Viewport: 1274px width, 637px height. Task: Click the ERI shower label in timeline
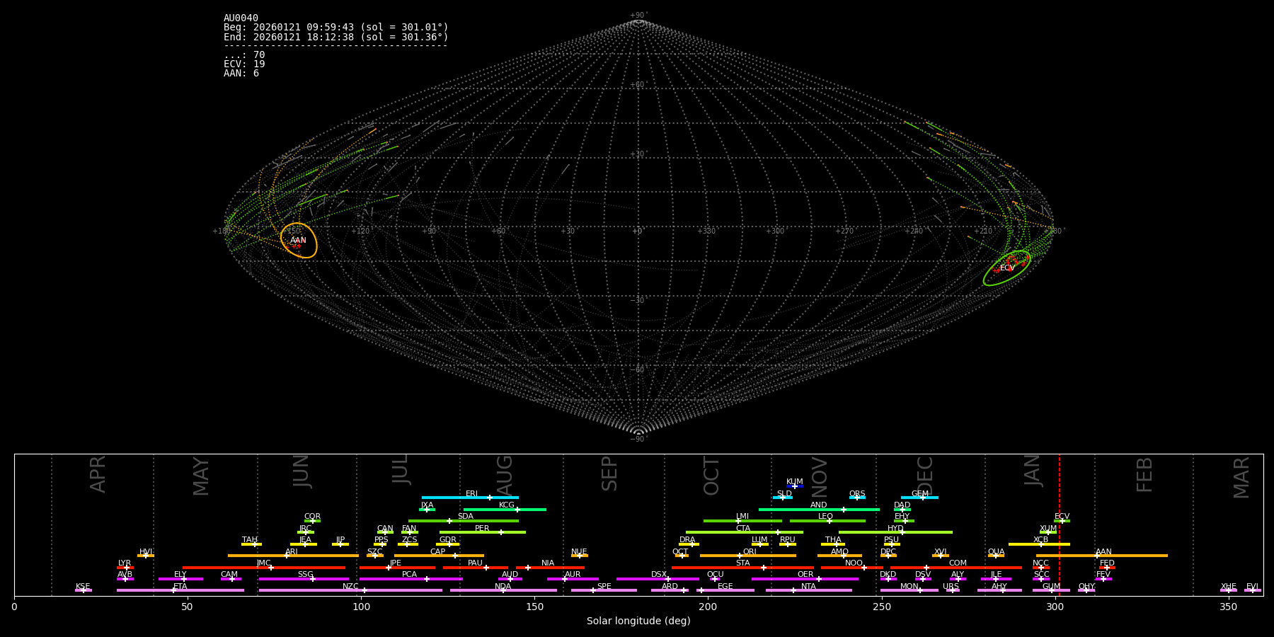coord(472,494)
